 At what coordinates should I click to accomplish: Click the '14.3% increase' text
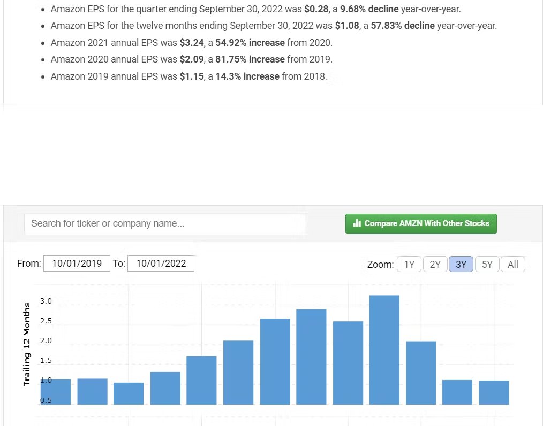click(247, 76)
